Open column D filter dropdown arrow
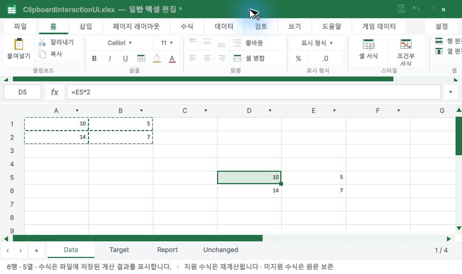Viewport: 462px width, 274px height. point(270,111)
